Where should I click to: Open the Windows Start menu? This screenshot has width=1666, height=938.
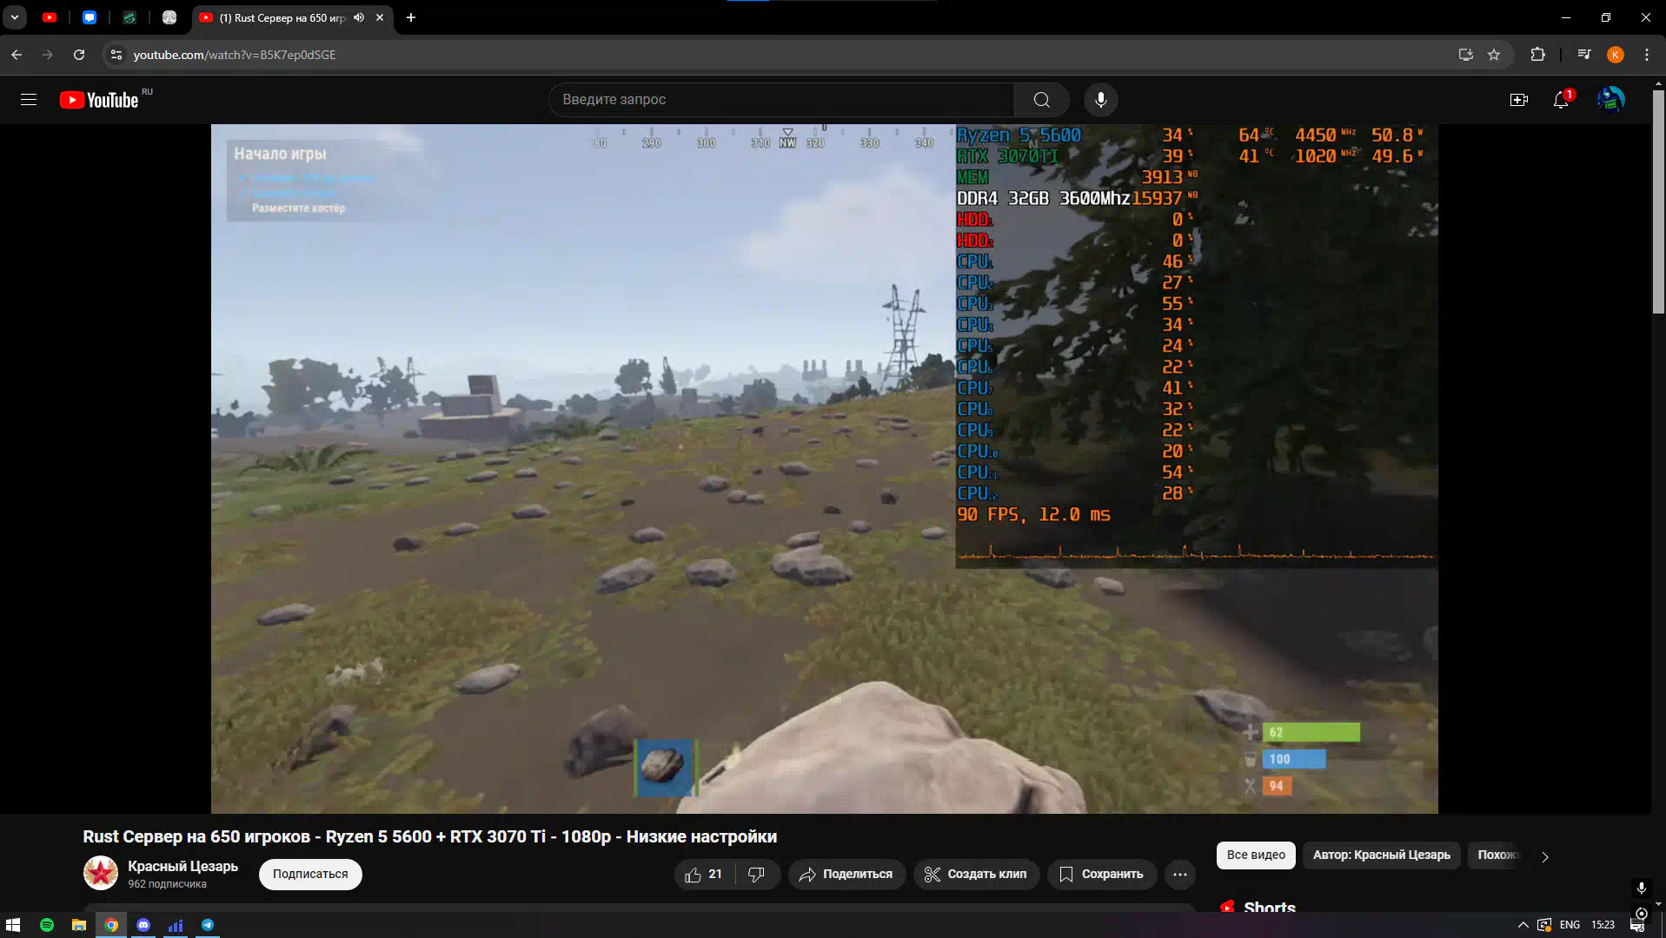[13, 925]
